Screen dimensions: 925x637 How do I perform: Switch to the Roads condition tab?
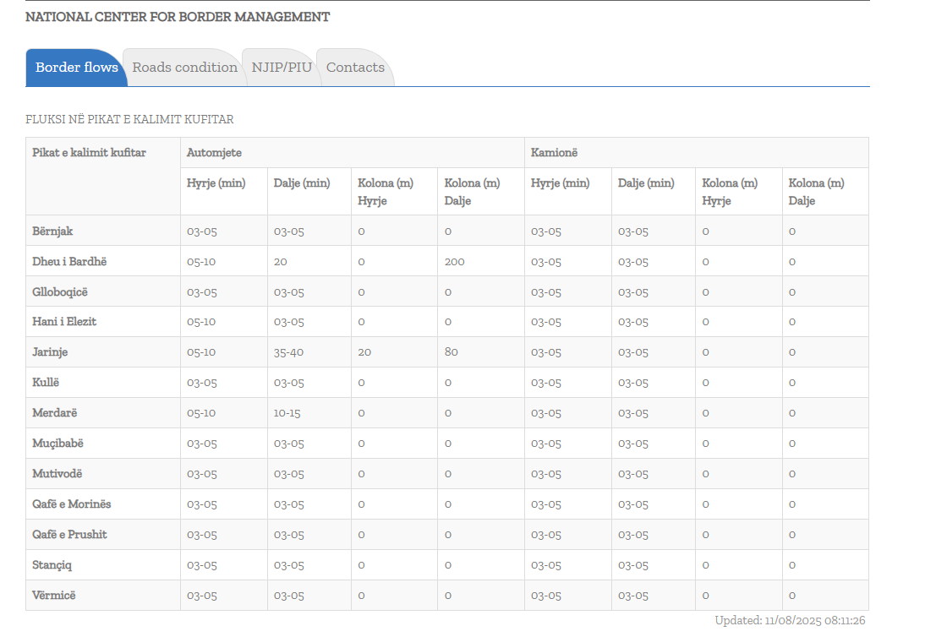point(184,68)
